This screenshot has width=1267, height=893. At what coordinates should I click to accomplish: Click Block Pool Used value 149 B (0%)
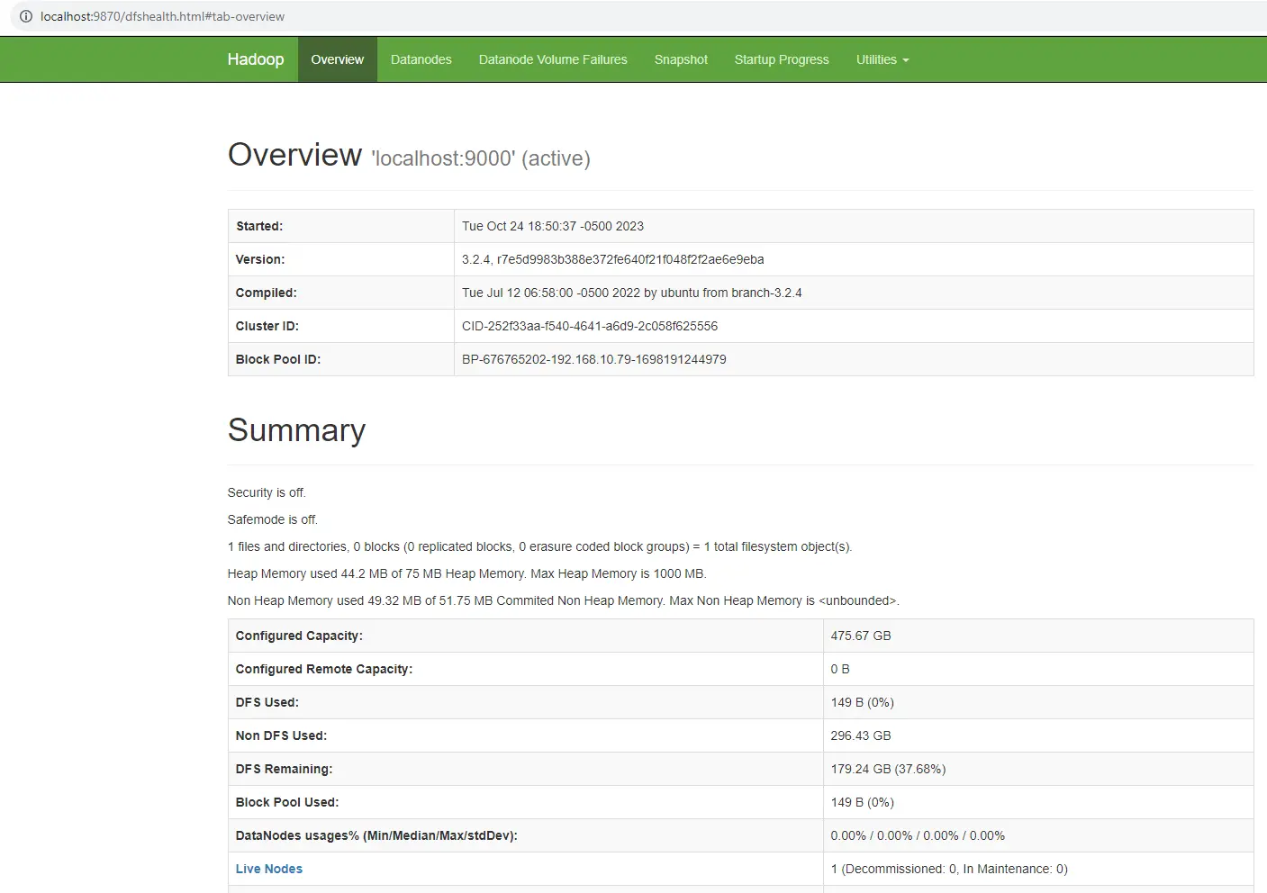(x=862, y=802)
